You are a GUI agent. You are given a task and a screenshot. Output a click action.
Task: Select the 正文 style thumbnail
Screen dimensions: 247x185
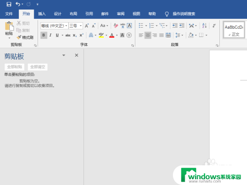234,30
